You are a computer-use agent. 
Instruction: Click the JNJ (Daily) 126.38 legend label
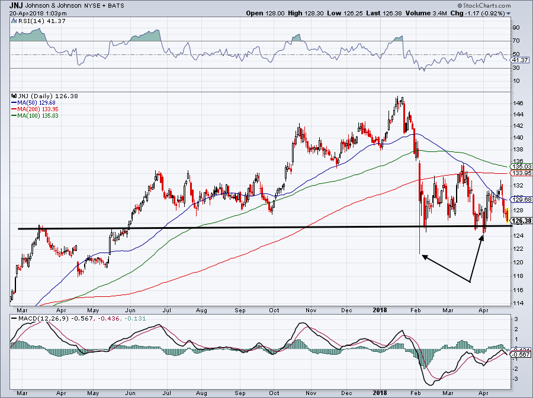point(48,96)
